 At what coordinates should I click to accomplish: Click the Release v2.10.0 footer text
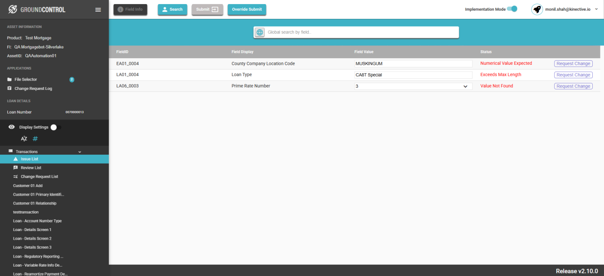[x=577, y=271]
